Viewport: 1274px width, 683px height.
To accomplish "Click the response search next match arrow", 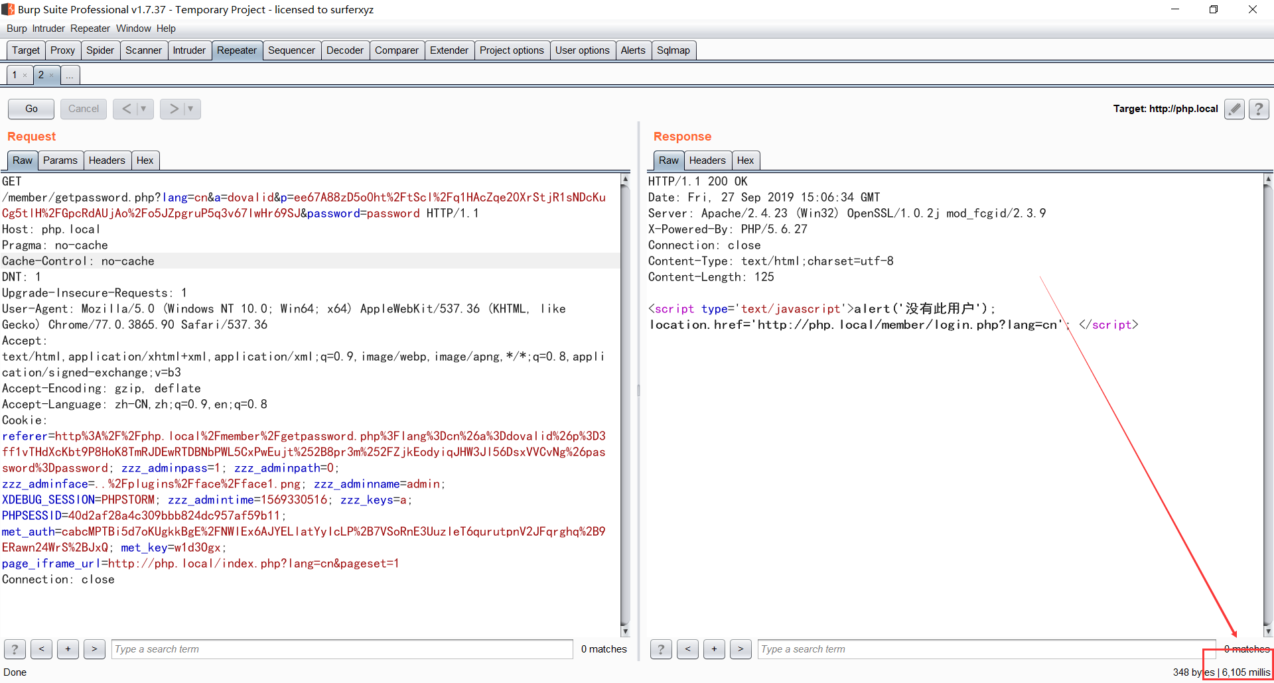I will pos(741,649).
